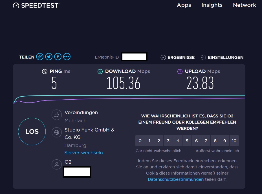262x194 pixels.
Task: Copy result link via the link share icon
Action: tap(40, 57)
